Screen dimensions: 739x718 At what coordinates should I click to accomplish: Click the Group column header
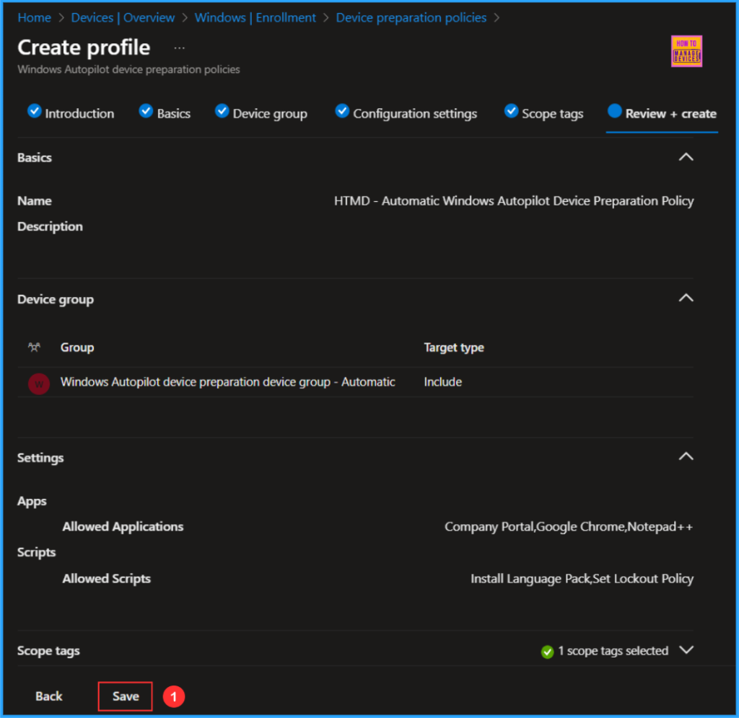click(77, 347)
